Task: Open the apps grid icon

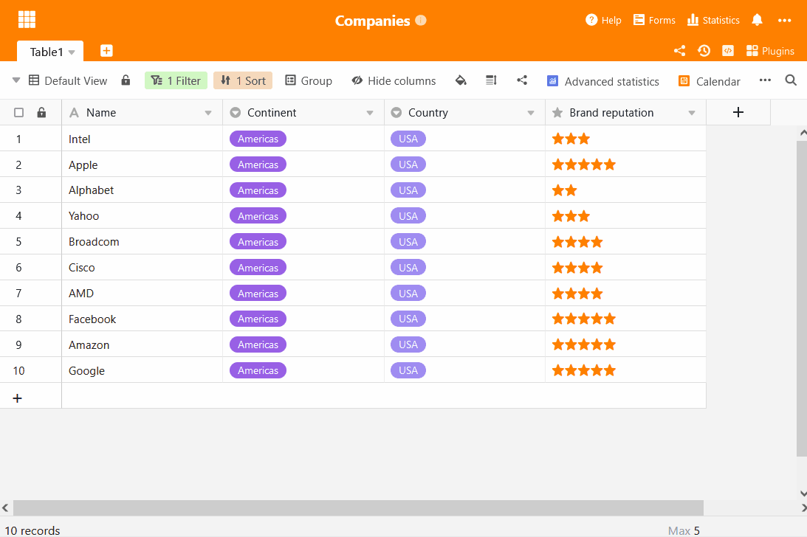Action: (27, 19)
